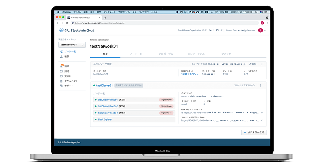The width and height of the screenshot is (324, 167).
Task: Open the testCluster01 three-dot menu
Action: pos(261,86)
